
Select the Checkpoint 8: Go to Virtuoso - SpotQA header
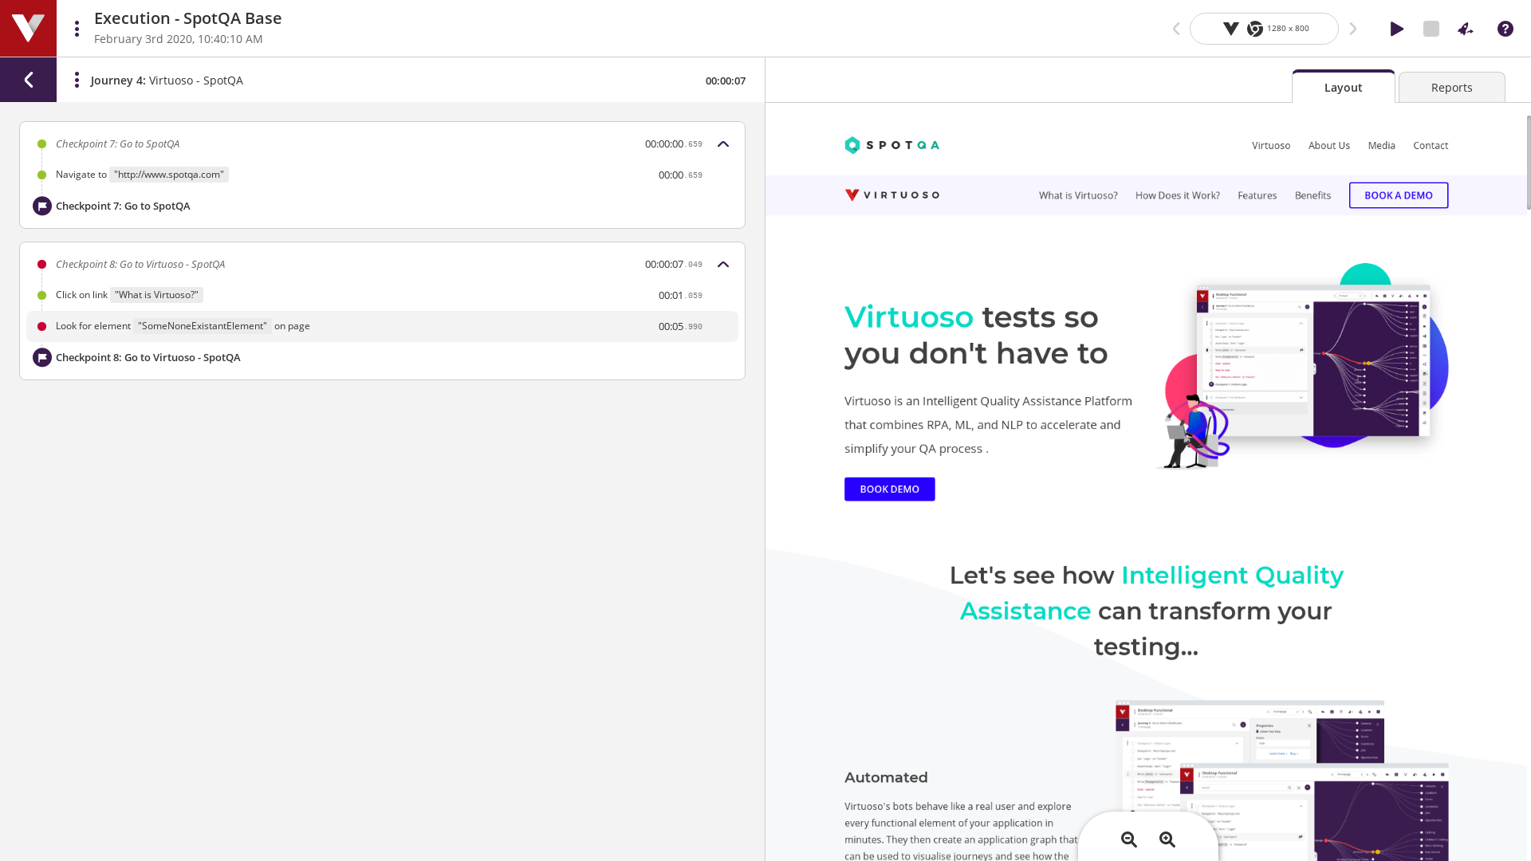[x=382, y=265]
